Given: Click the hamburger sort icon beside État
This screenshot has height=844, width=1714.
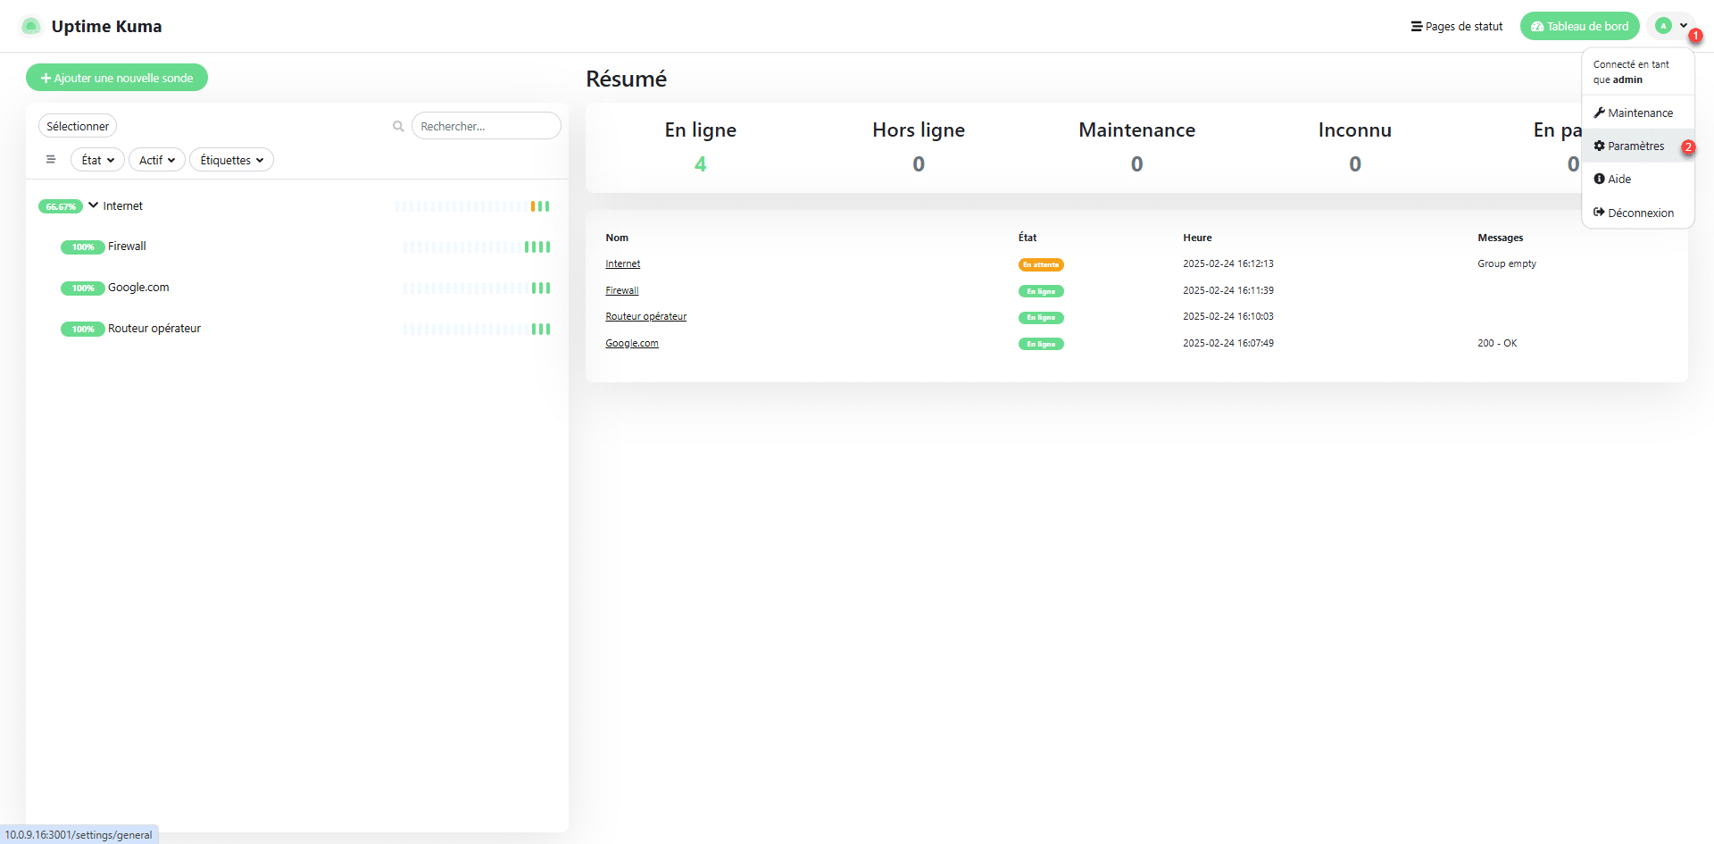Looking at the screenshot, I should tap(51, 160).
